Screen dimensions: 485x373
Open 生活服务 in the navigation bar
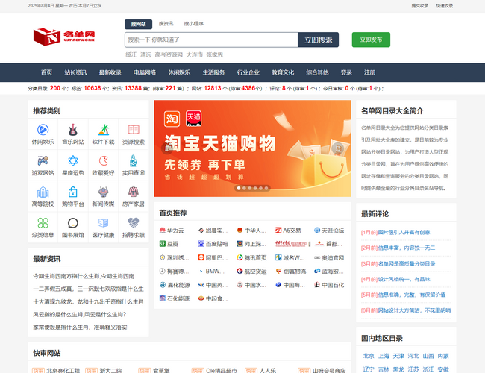click(213, 72)
